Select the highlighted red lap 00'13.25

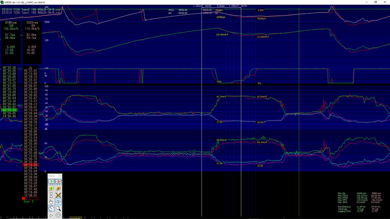tap(30, 165)
